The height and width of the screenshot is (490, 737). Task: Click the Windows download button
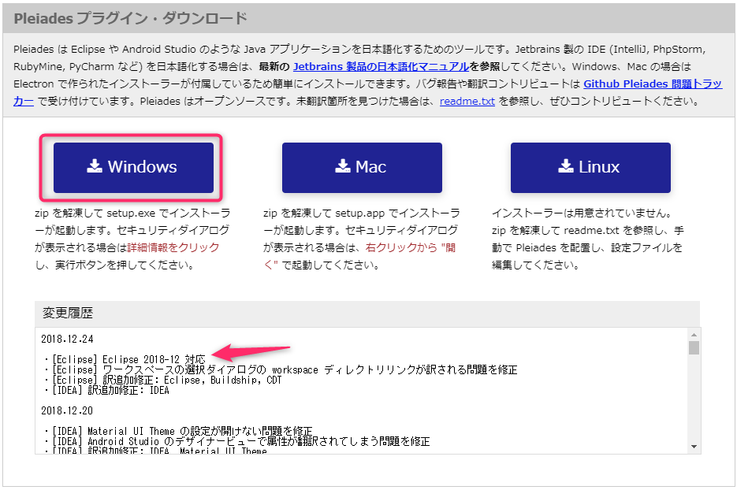coord(133,168)
